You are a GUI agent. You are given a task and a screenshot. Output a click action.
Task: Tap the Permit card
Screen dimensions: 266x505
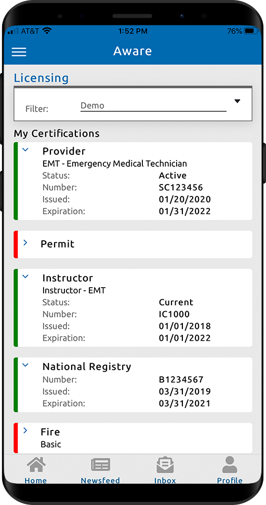(133, 244)
